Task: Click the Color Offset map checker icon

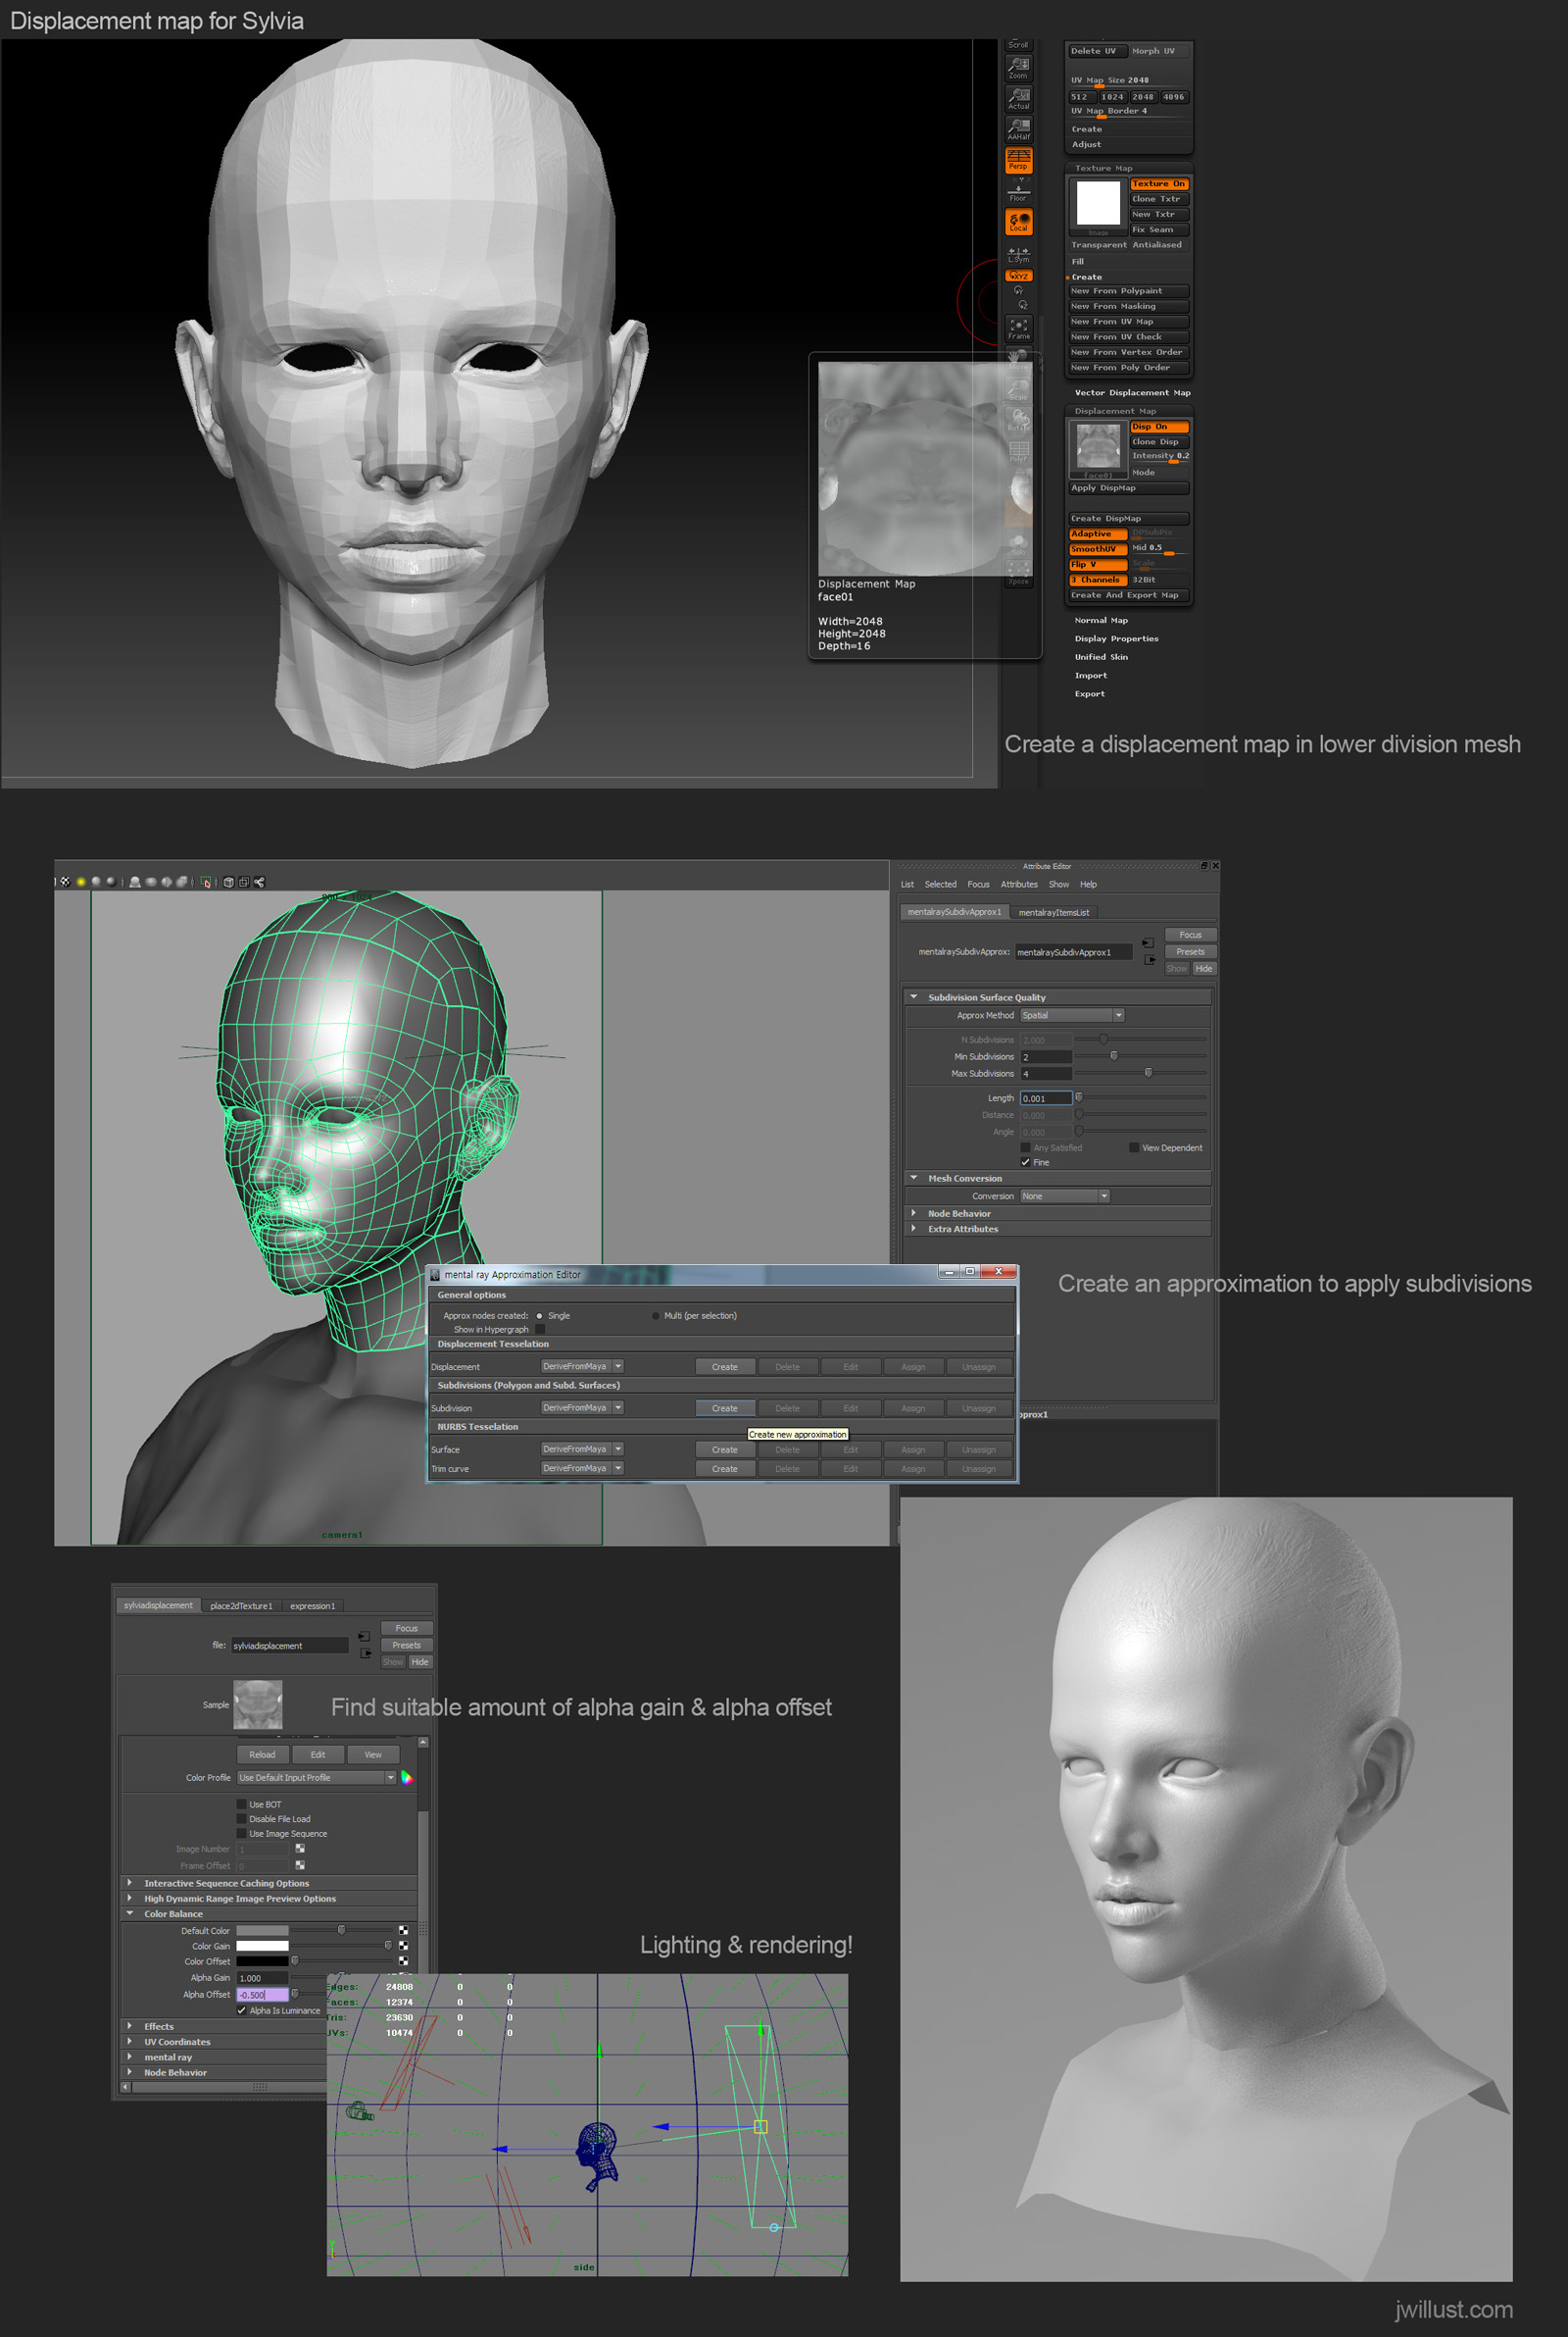Action: pyautogui.click(x=403, y=1960)
